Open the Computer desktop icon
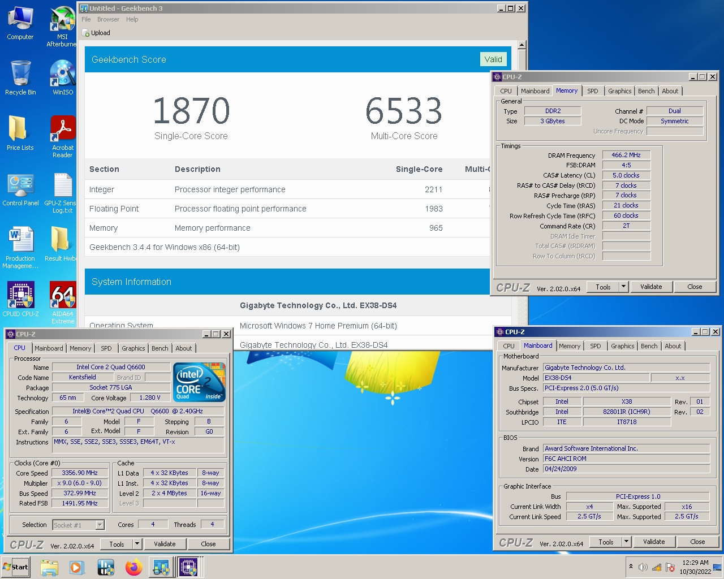Viewport: 724px width, 579px height. pyautogui.click(x=20, y=23)
